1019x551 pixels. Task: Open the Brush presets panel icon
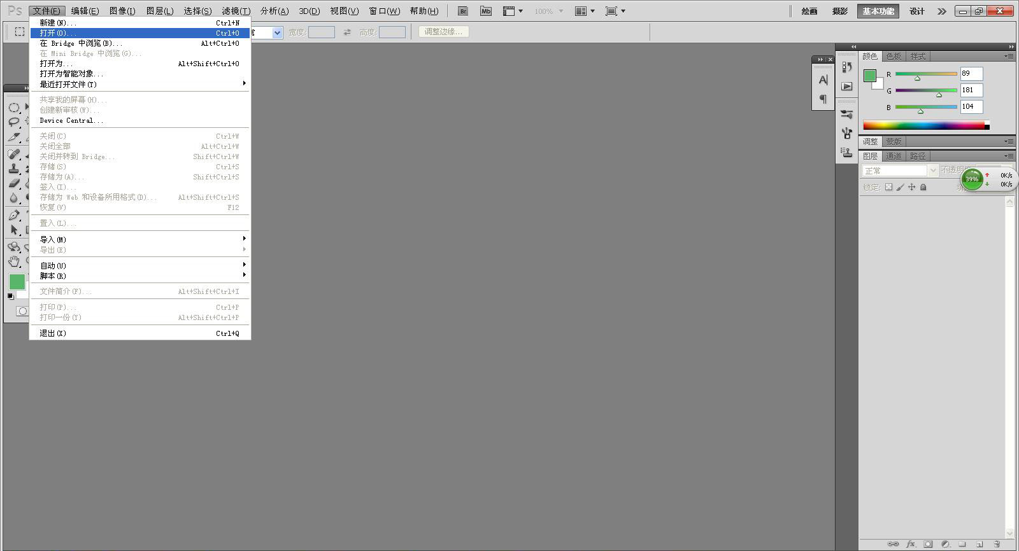click(x=846, y=115)
